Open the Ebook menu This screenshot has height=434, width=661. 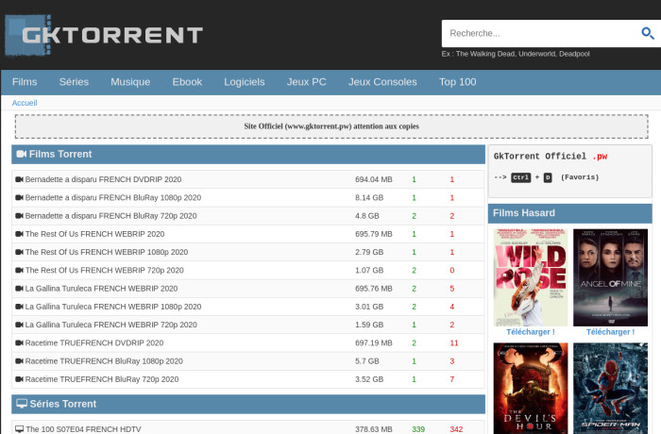[187, 82]
